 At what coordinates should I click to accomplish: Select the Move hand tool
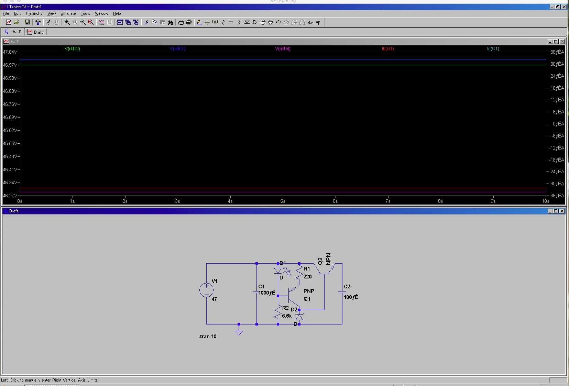click(x=263, y=22)
